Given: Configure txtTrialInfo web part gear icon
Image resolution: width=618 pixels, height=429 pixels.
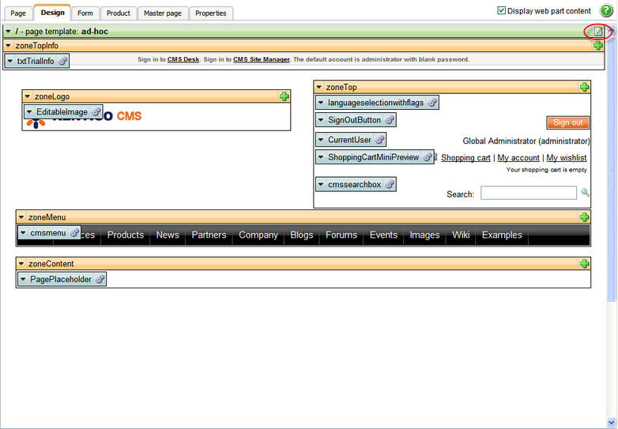Looking at the screenshot, I should tap(62, 61).
